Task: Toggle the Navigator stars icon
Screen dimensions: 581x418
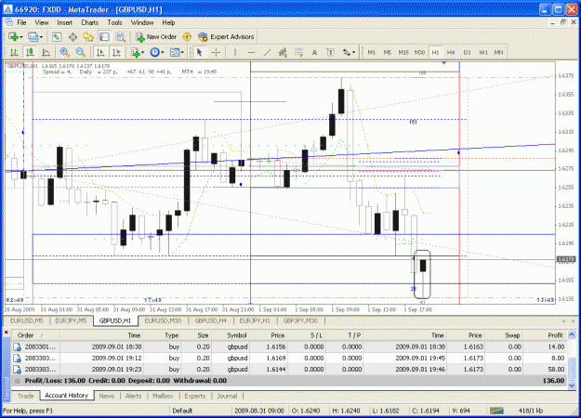Action: tap(88, 36)
